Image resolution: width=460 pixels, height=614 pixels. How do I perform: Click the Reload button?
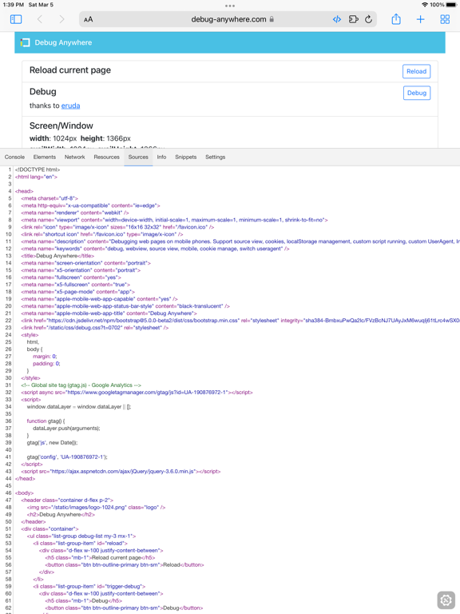tap(416, 71)
